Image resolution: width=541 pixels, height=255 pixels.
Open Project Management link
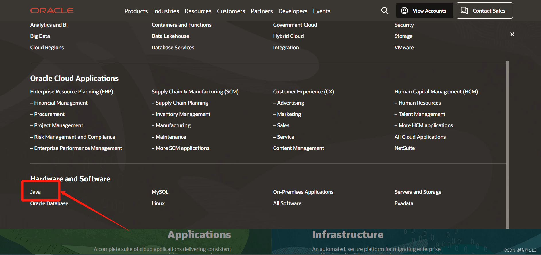pos(57,125)
